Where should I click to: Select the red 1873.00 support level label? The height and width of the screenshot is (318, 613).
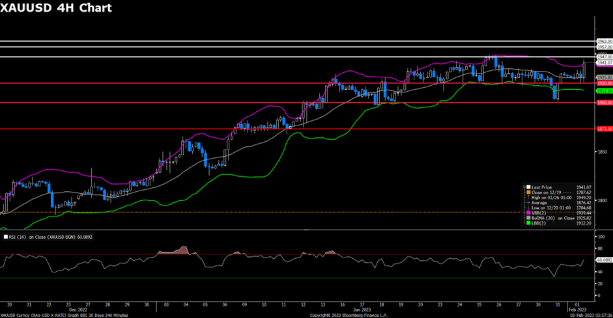point(604,129)
